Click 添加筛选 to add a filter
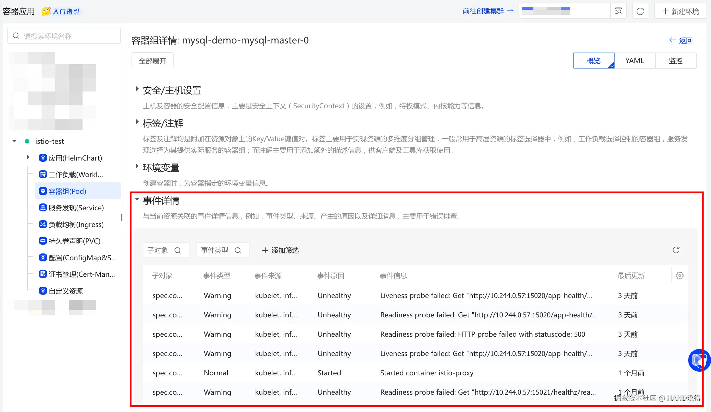 click(280, 250)
